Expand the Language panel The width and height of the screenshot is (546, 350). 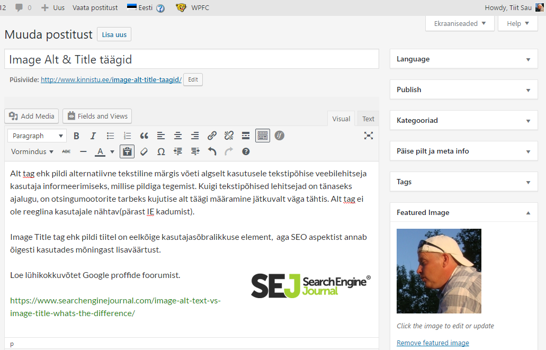464,59
